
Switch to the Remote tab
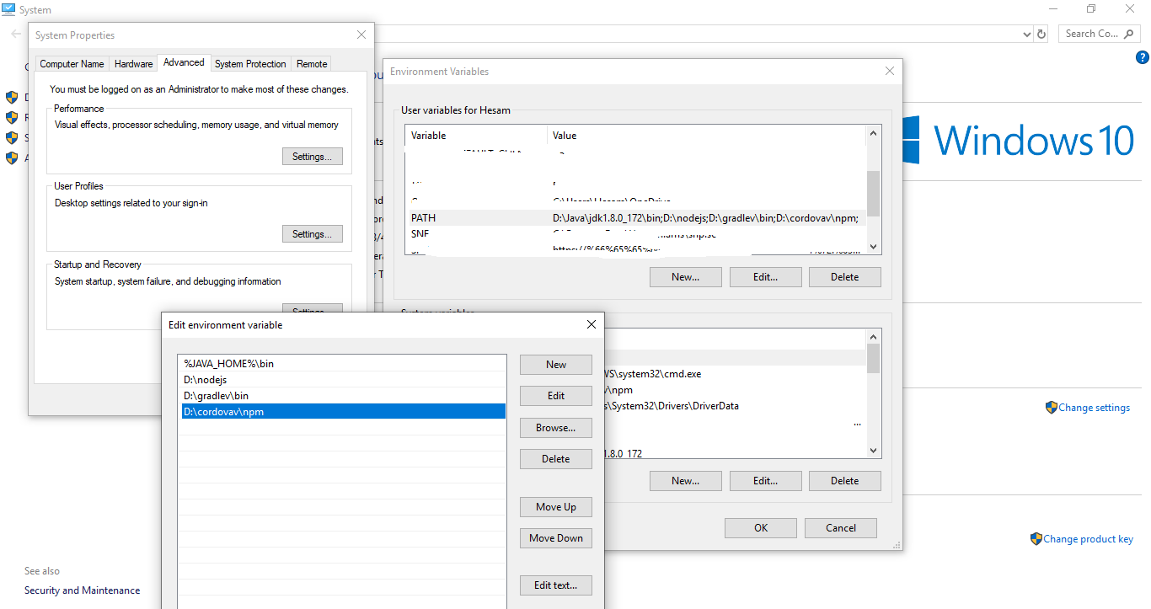pos(312,64)
